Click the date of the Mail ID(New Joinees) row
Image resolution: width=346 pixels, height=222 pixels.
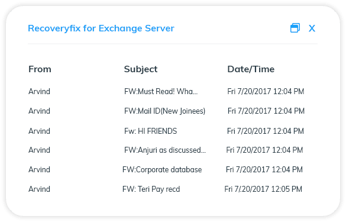266,111
